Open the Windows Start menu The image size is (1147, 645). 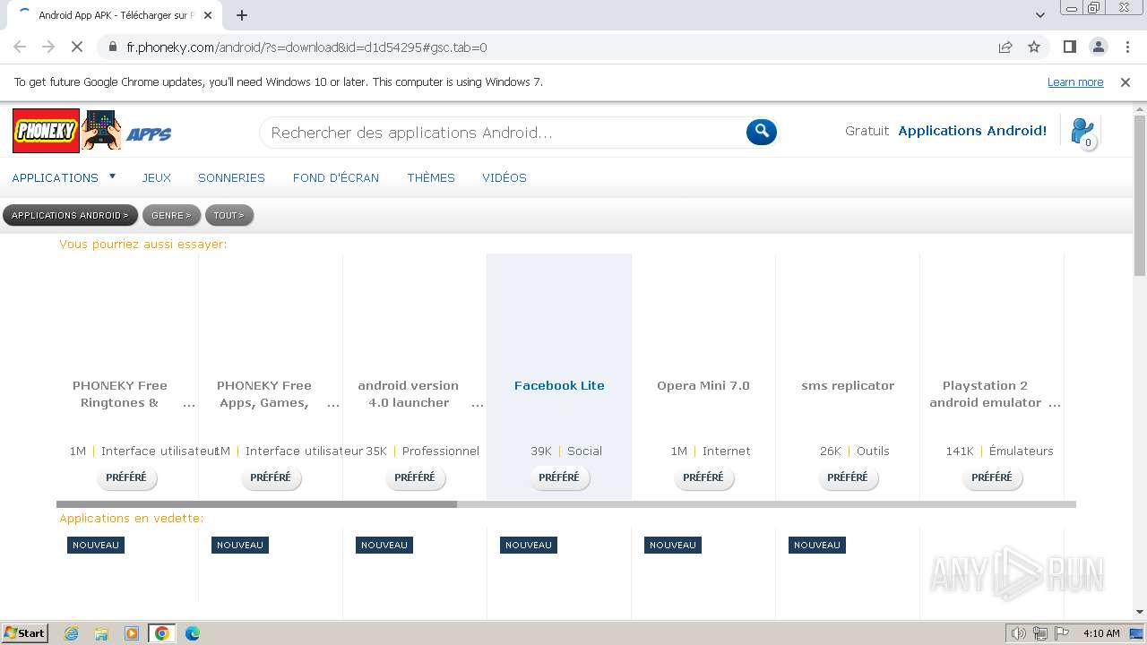pos(24,633)
